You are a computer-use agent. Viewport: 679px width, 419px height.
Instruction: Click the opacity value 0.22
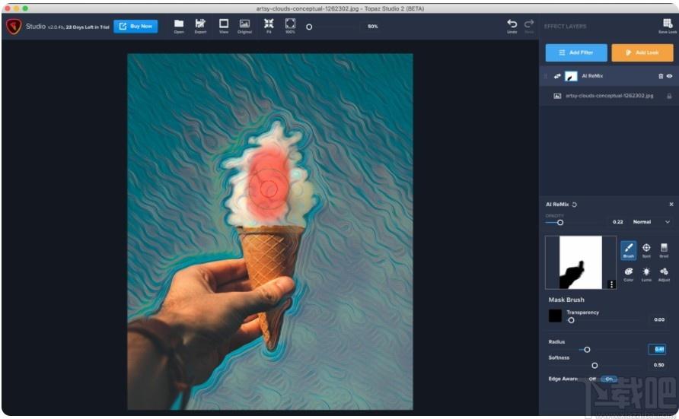(x=617, y=222)
